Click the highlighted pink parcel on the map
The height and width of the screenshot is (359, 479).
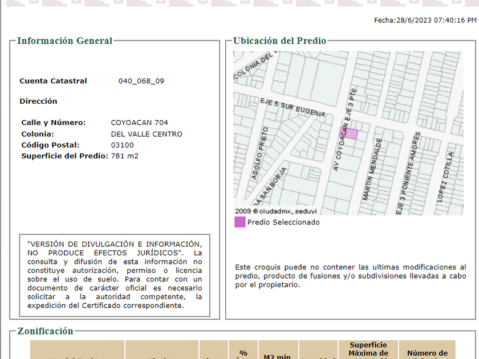point(350,133)
